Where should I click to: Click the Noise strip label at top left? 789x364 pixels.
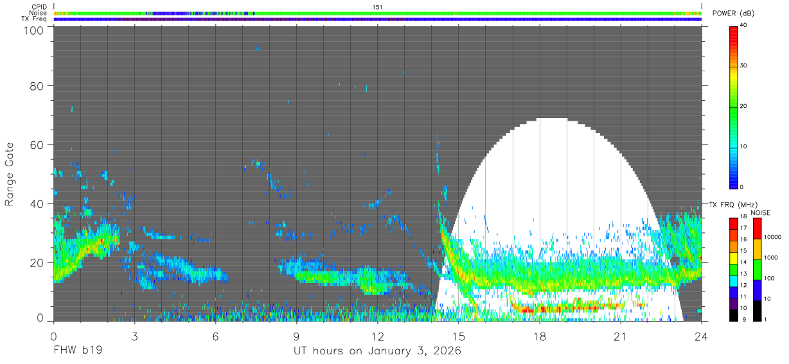[39, 13]
